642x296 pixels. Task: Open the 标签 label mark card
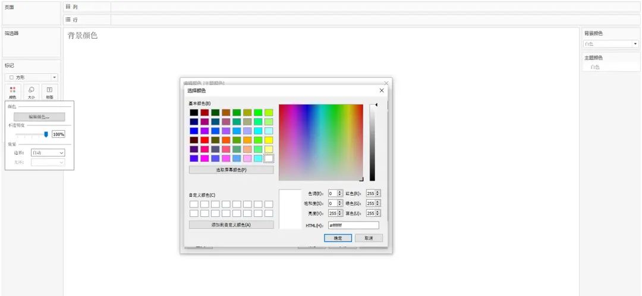(x=49, y=93)
